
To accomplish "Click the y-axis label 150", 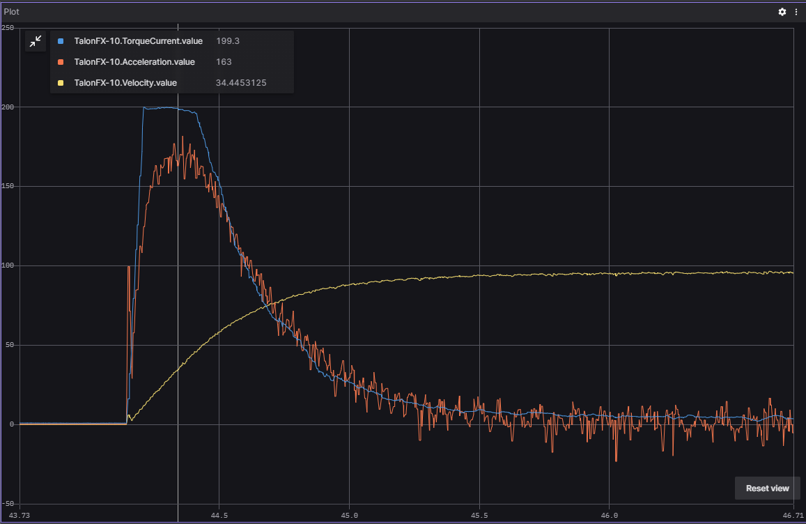I will [8, 186].
